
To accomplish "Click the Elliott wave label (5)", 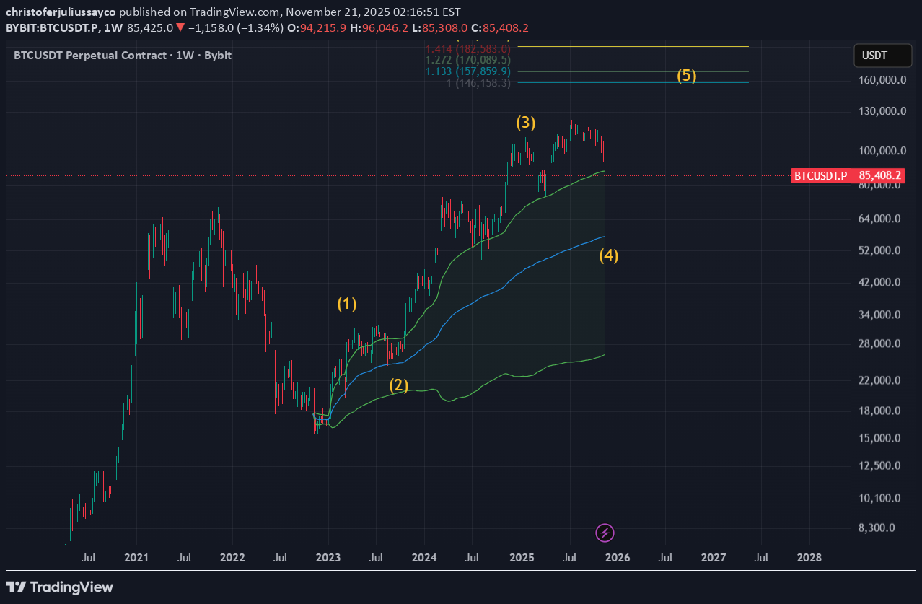I will (x=687, y=75).
